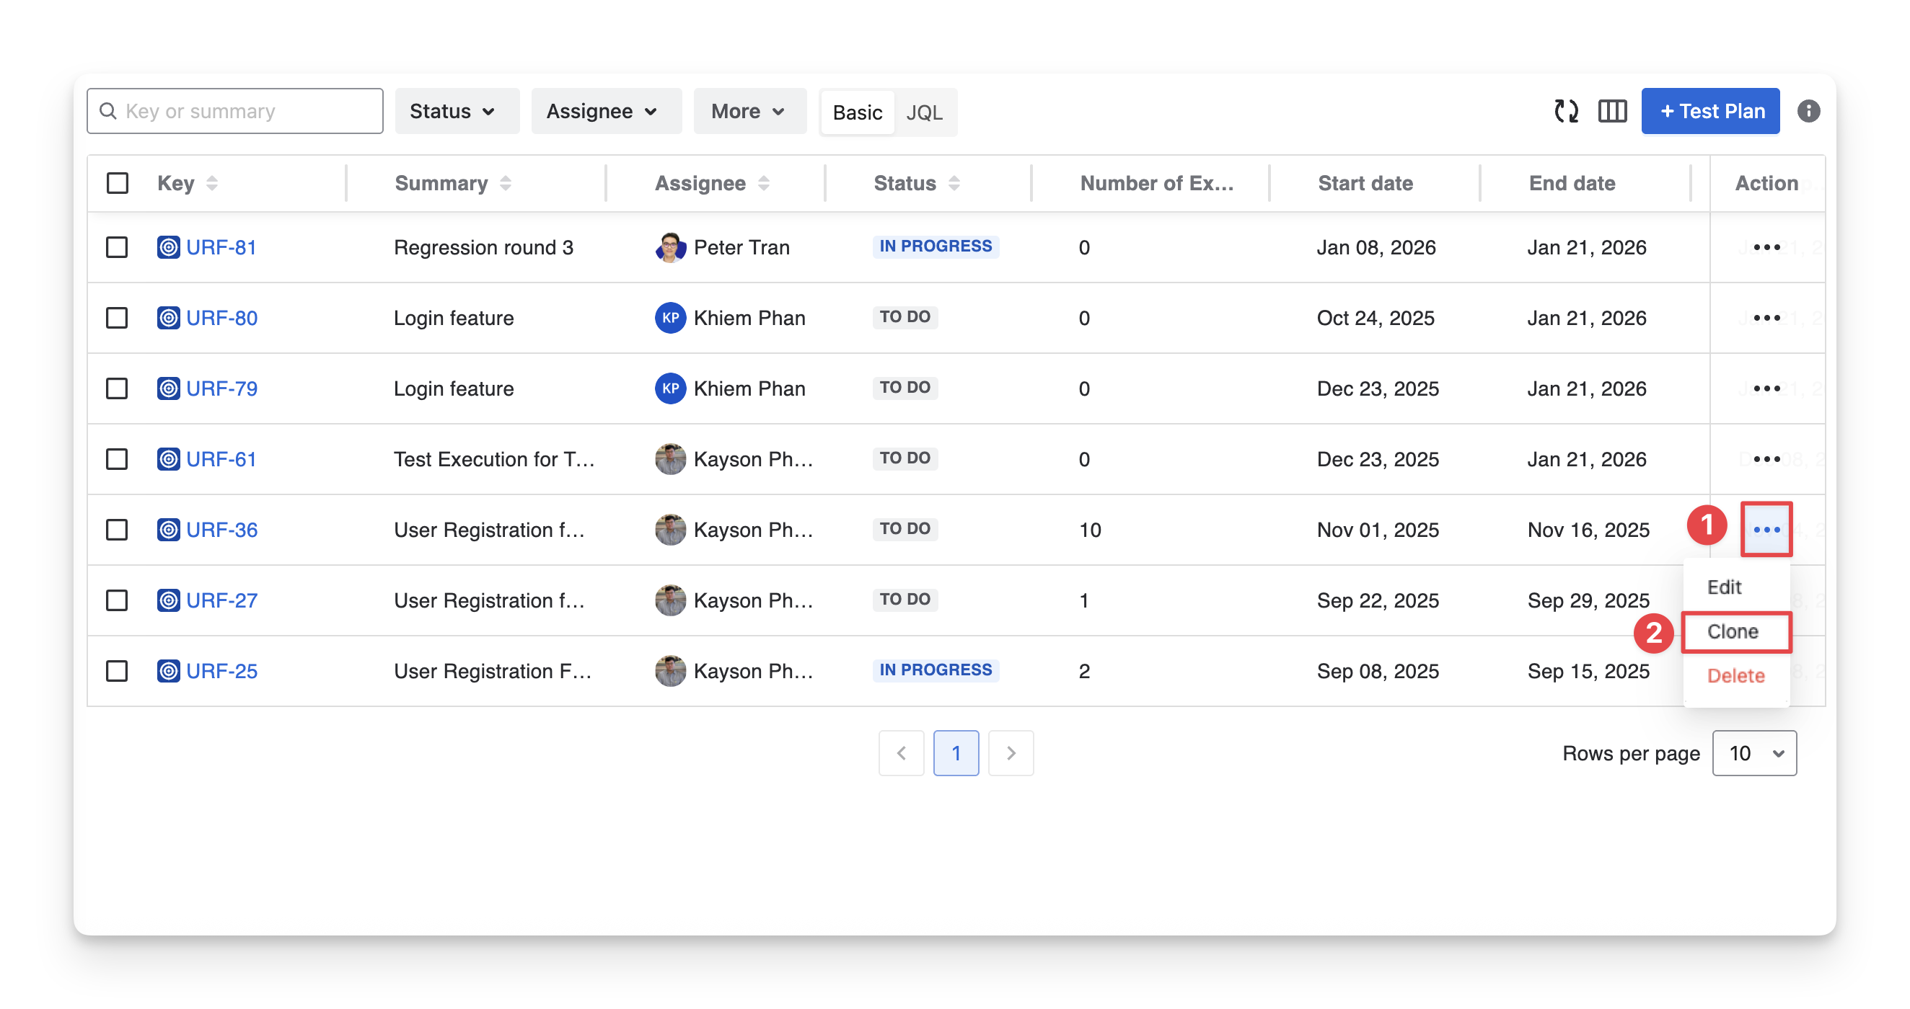Go to next page arrow
Viewport: 1910px width, 1009px height.
[x=1011, y=753]
